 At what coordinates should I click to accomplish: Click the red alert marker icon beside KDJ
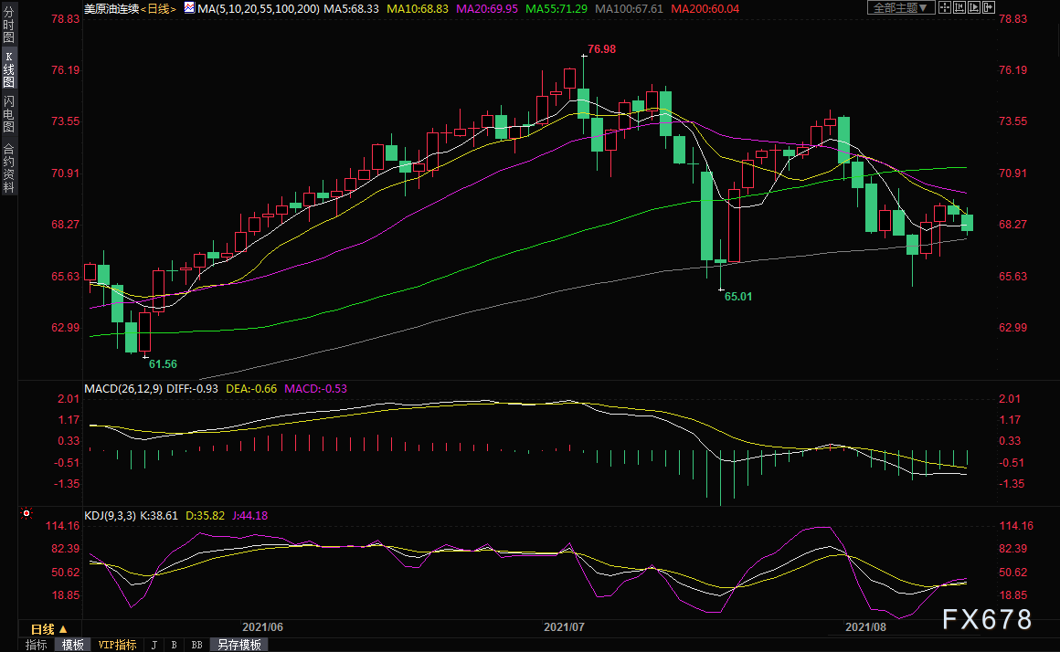tap(26, 513)
